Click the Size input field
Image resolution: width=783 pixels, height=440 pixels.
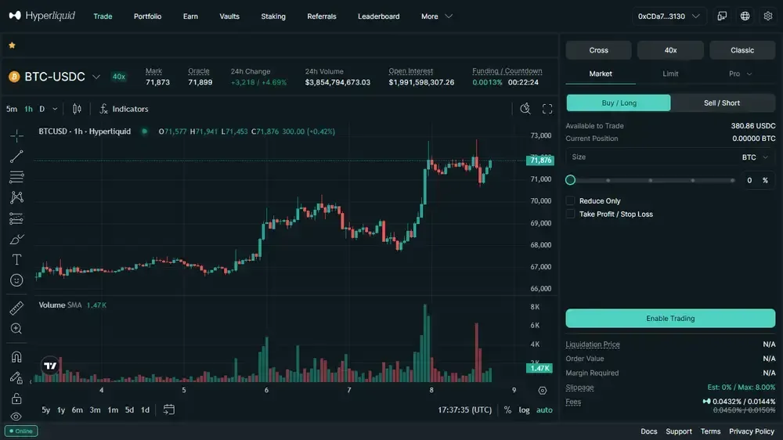coord(650,157)
